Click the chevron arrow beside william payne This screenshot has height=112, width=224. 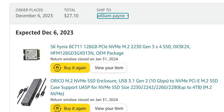[x=127, y=16]
